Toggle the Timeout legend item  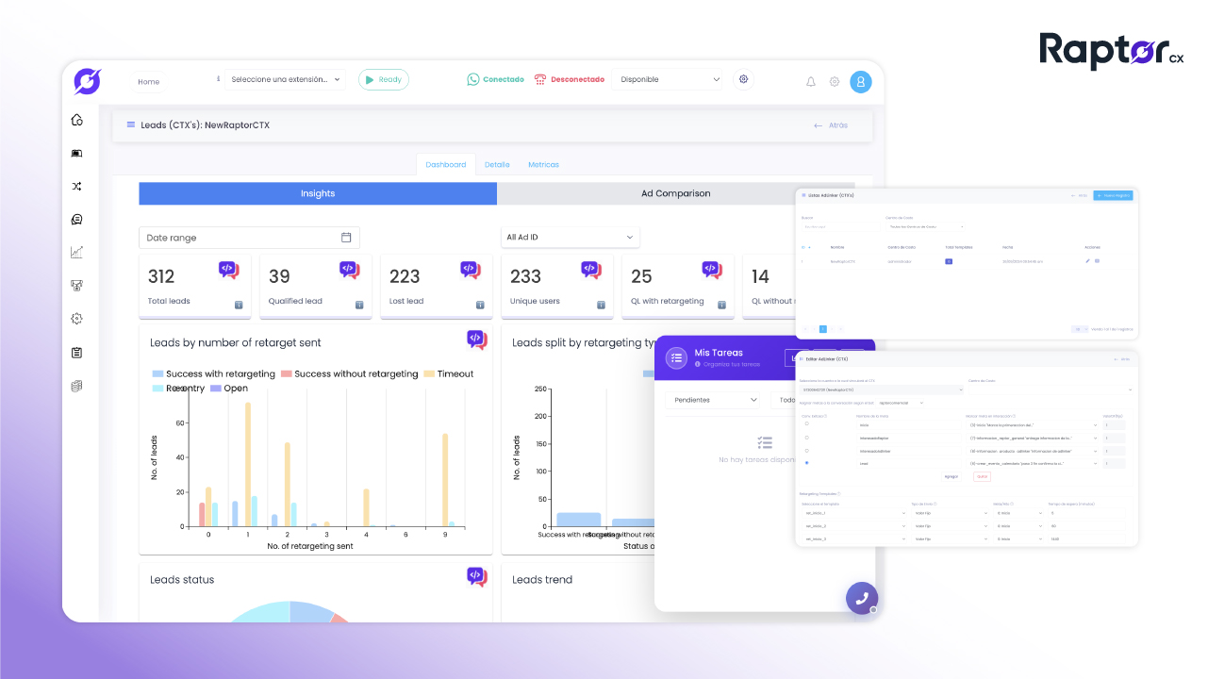point(449,373)
